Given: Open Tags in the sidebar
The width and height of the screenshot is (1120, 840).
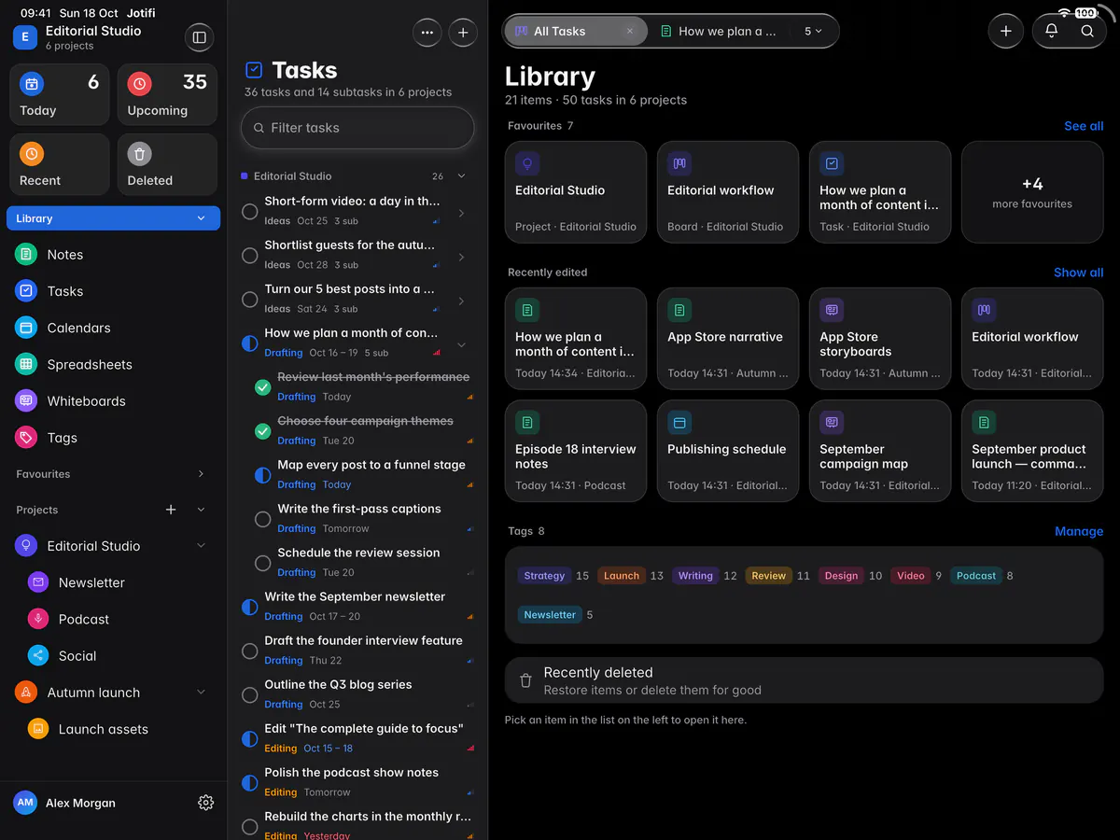Looking at the screenshot, I should [x=113, y=438].
